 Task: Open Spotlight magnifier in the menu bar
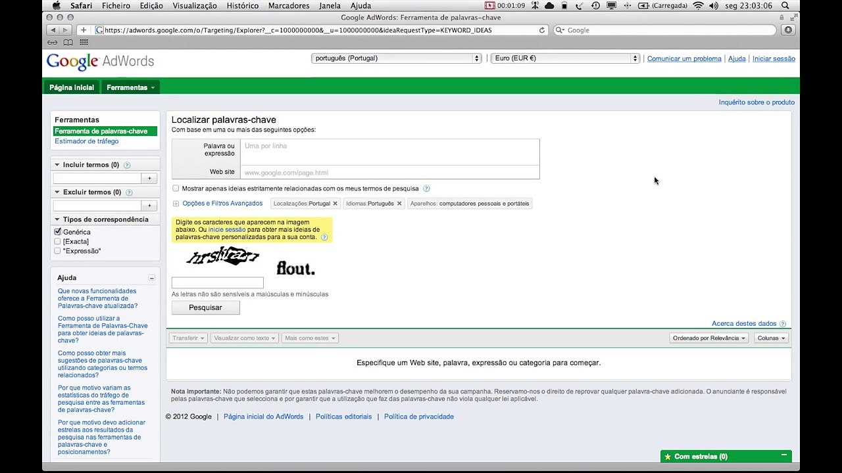785,6
